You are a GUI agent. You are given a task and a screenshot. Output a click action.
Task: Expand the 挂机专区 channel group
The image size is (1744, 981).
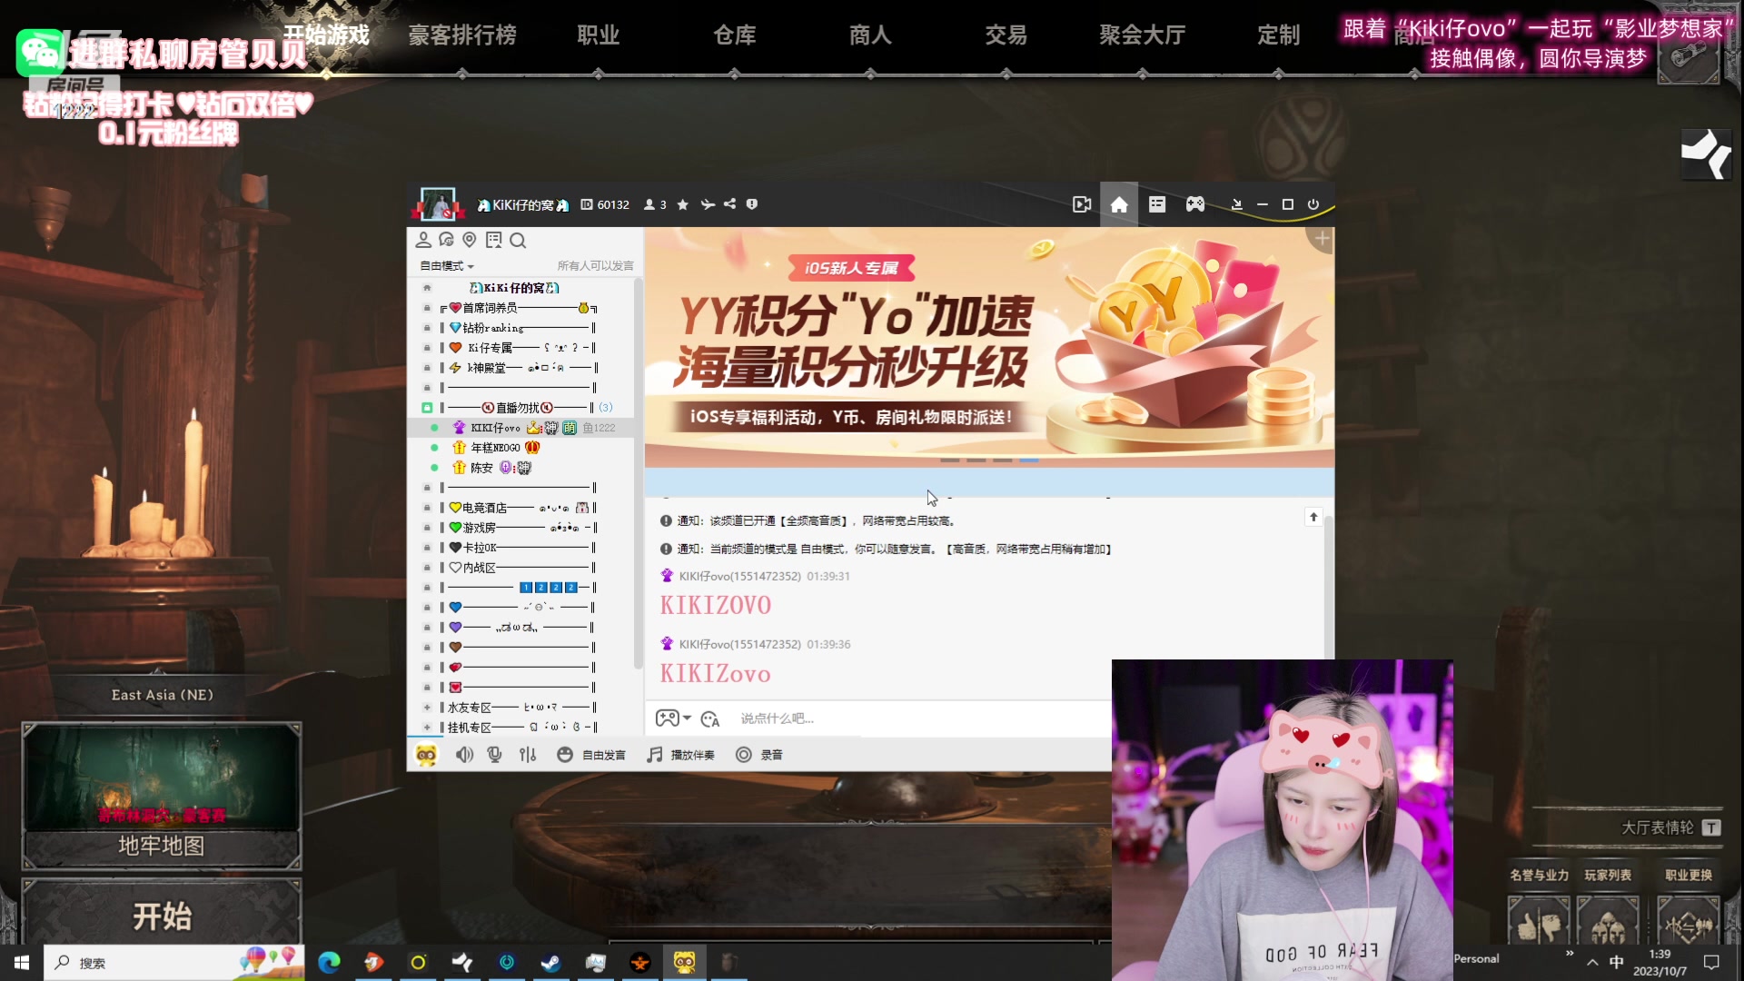pyautogui.click(x=427, y=728)
